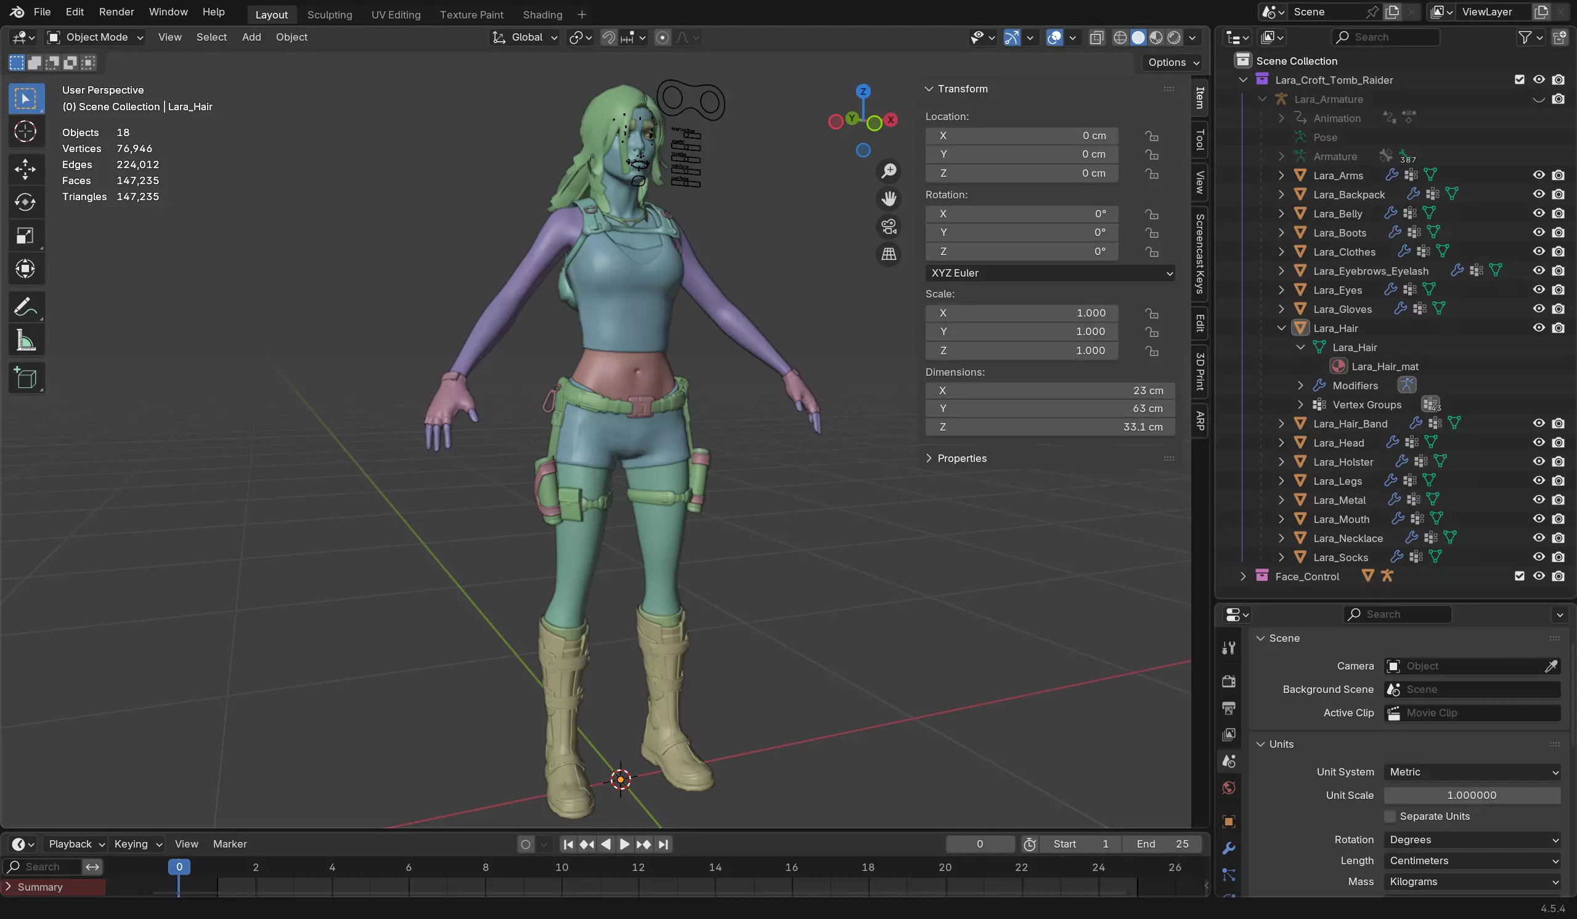
Task: Open the Length Centimeters dropdown
Action: pos(1472,862)
